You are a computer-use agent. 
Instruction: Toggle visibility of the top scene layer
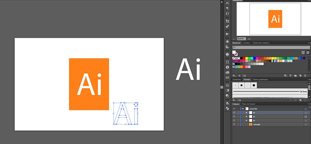point(234,109)
